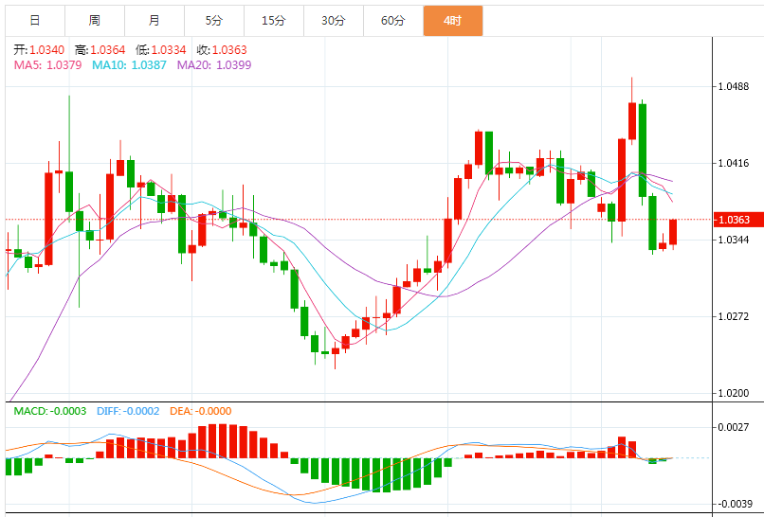The width and height of the screenshot is (764, 517).
Task: Click the MACD: -0.0003 label
Action: click(x=49, y=411)
